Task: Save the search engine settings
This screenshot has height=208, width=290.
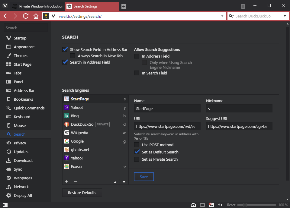Action: 144,177
